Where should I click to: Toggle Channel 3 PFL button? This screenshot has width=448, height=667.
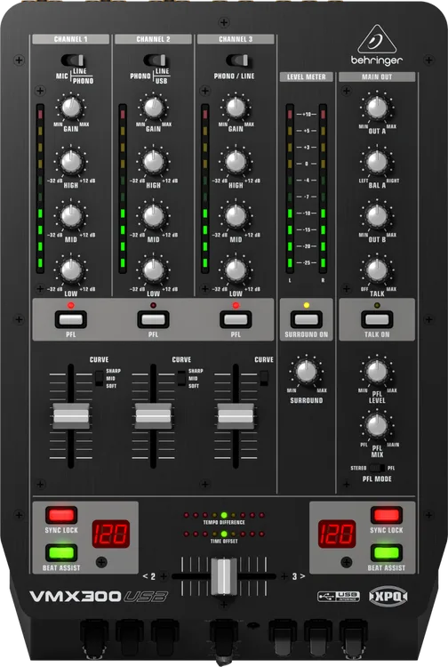point(236,319)
